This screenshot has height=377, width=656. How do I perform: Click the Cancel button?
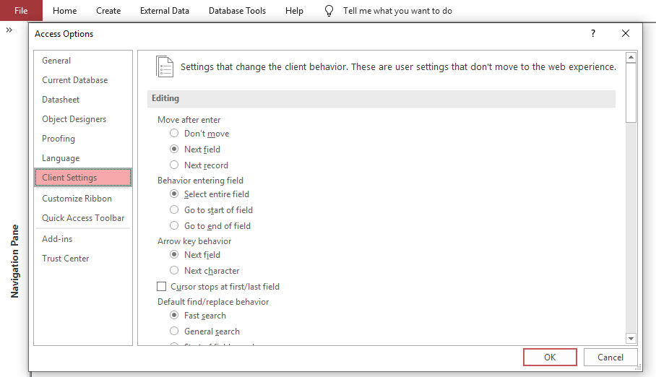pyautogui.click(x=610, y=357)
